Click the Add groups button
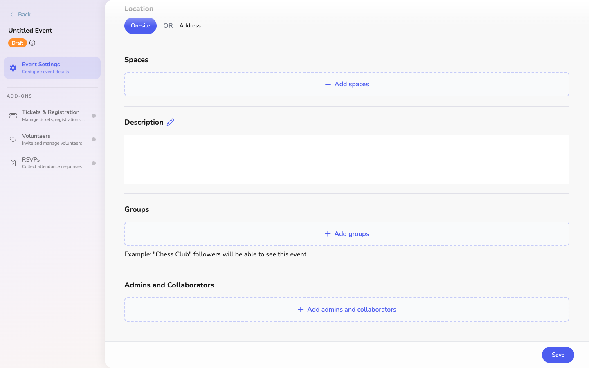 tap(347, 234)
